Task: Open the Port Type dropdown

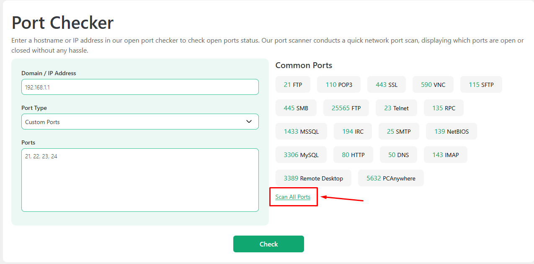Action: click(x=140, y=122)
